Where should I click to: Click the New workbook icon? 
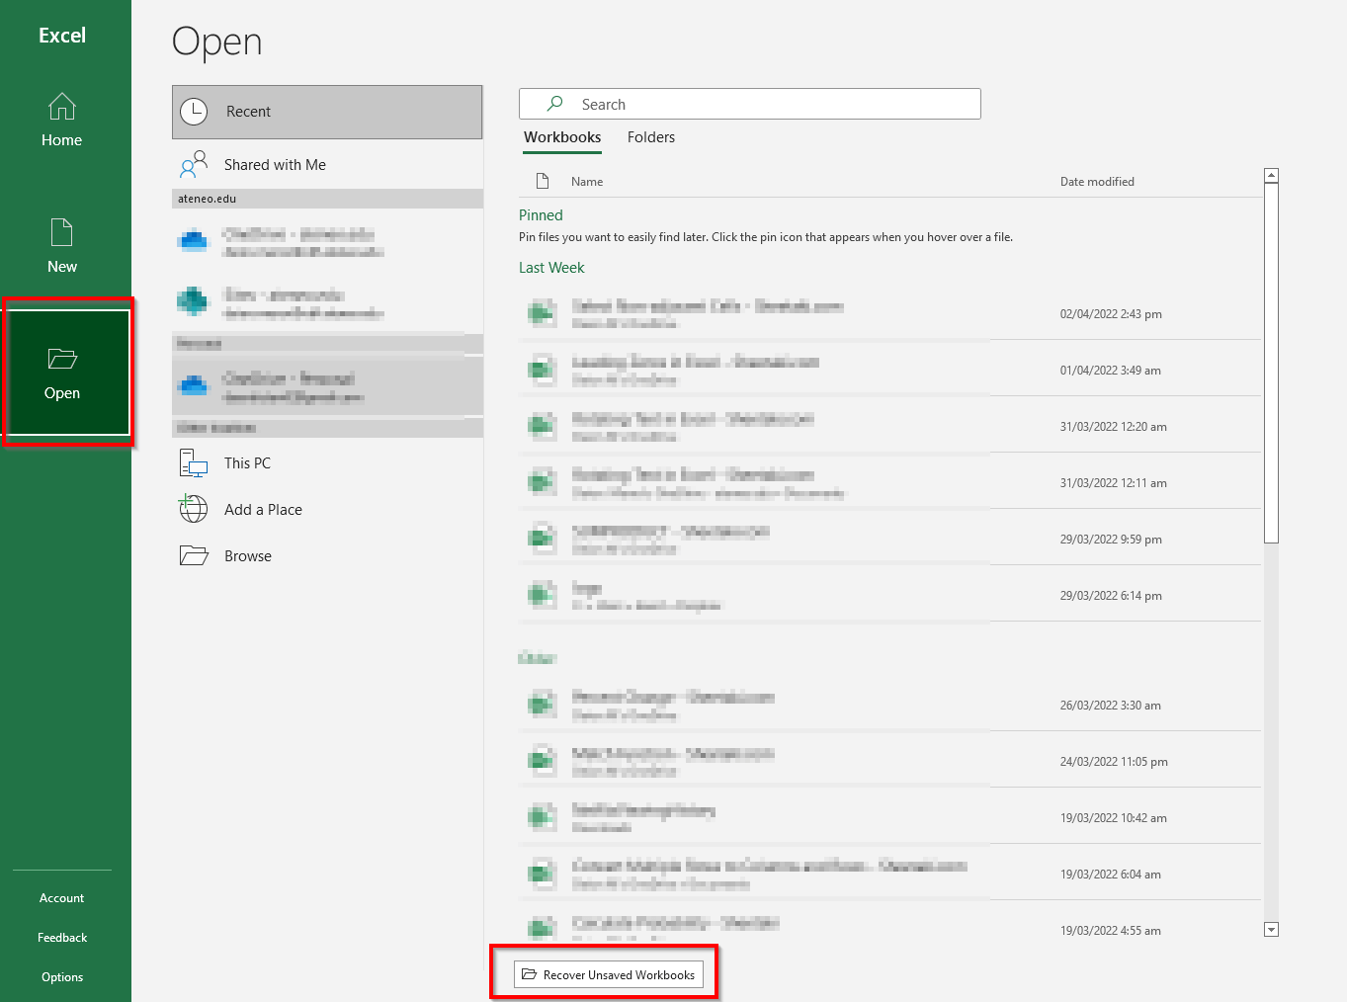tap(62, 232)
